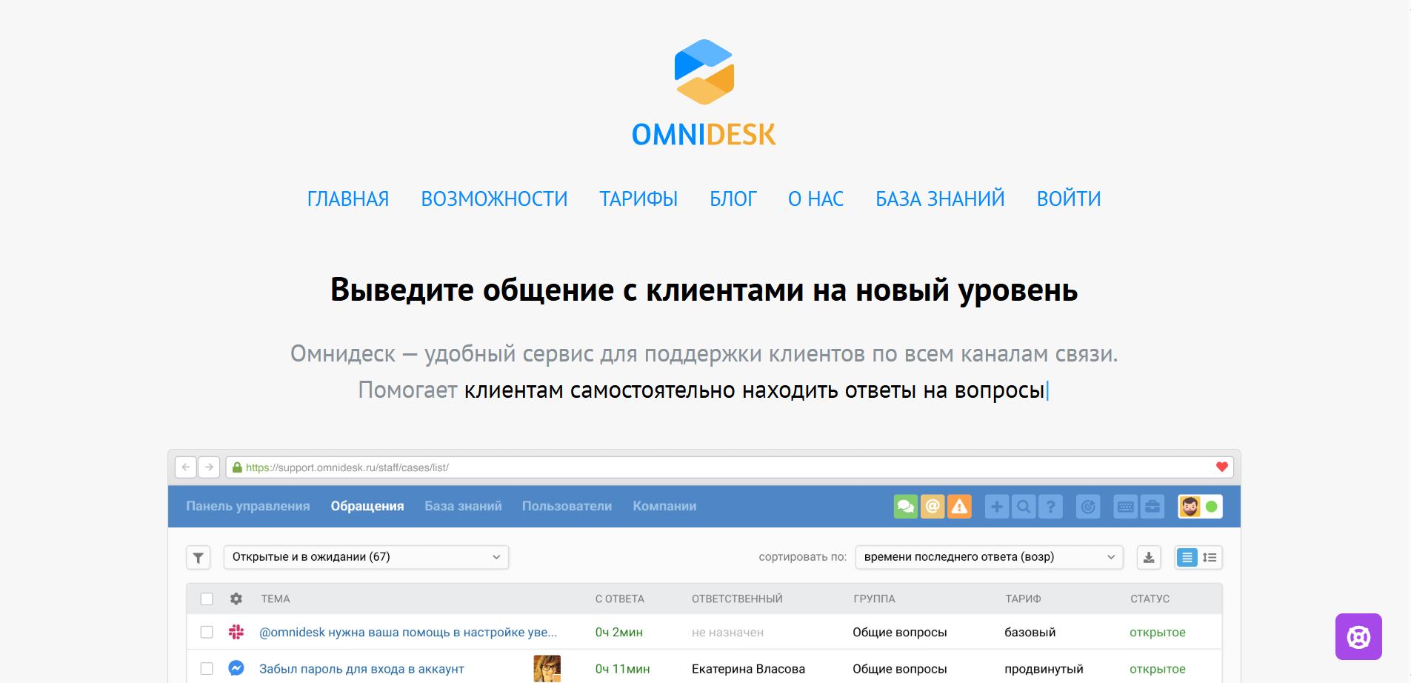Click the user photo on the password case
The height and width of the screenshot is (683, 1411).
point(547,668)
